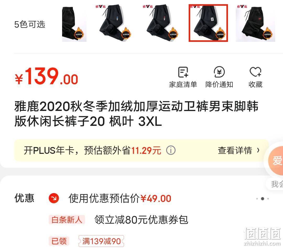Tap the 白条新人 promotion tag
The height and width of the screenshot is (248, 283).
coord(67,220)
